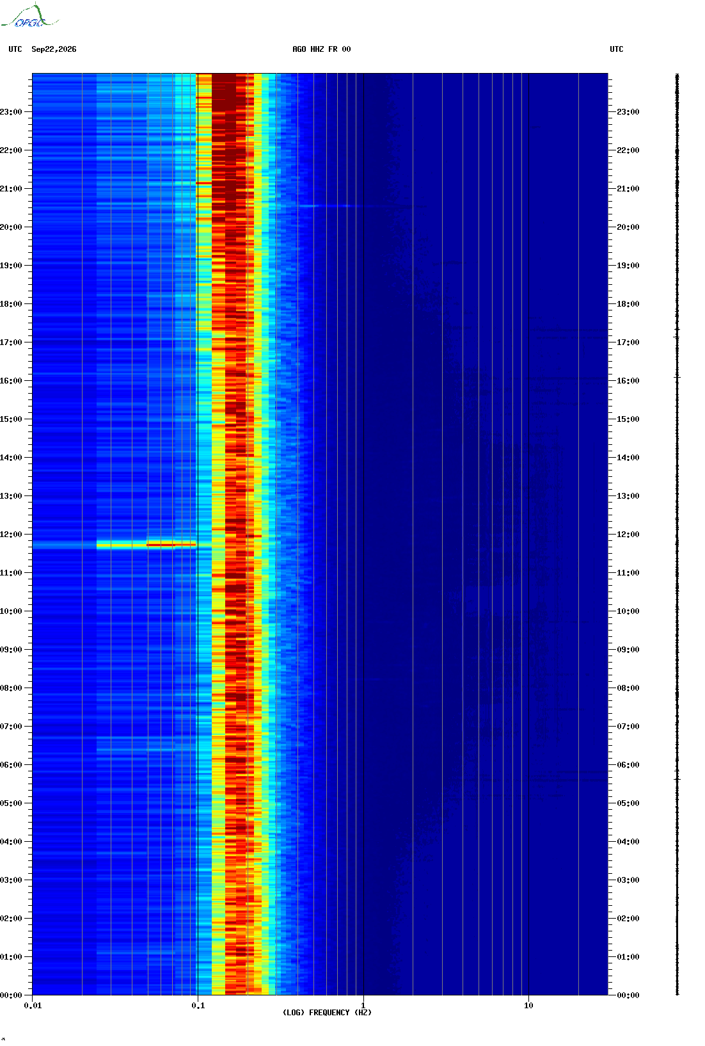
Task: Click the left 12:00 time axis label
Action: point(11,535)
